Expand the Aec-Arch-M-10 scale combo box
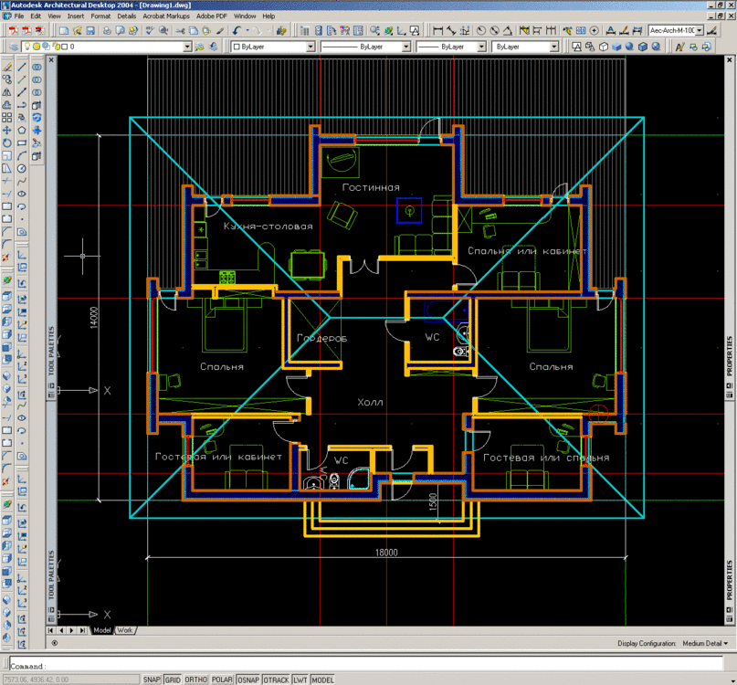 pos(700,30)
